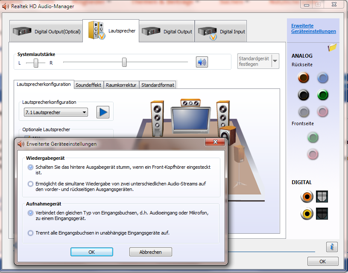348x273 pixels.
Task: Close the Erweiterte Geräteeinstellungen dialog
Action: click(215, 142)
